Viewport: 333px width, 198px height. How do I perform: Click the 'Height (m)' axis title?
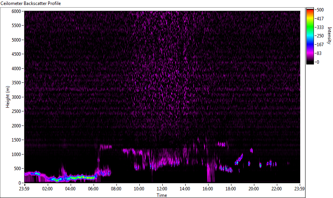[x=8, y=97]
